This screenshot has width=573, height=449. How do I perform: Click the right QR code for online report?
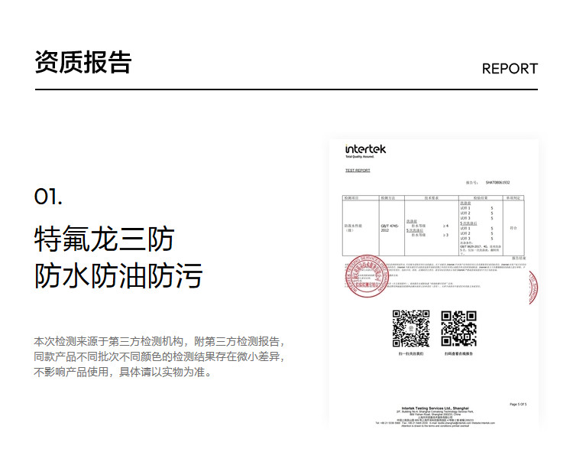(x=458, y=329)
